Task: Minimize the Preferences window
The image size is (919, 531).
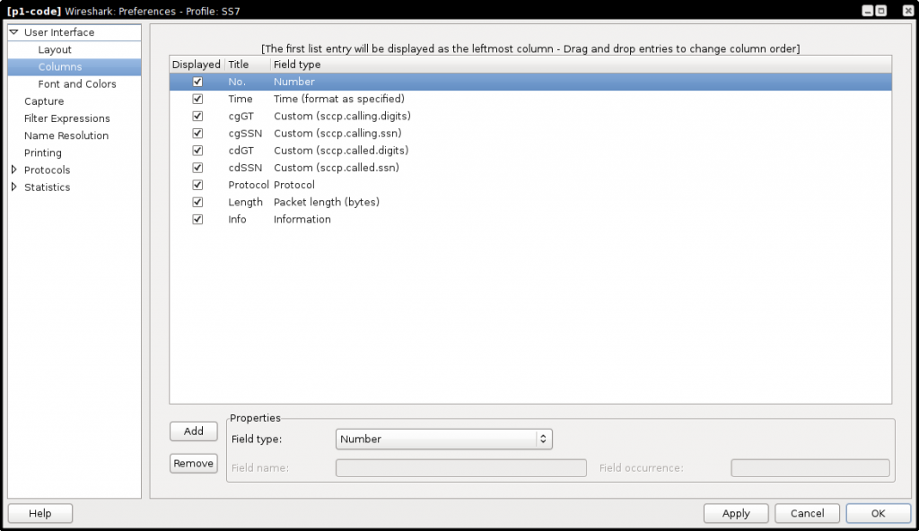Action: pos(868,11)
